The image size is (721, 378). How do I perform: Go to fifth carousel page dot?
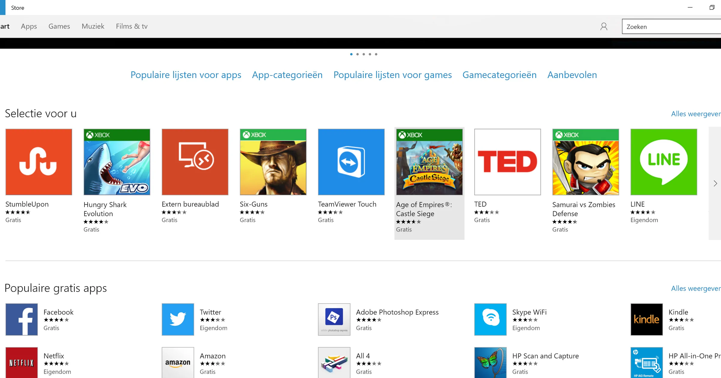pos(376,54)
